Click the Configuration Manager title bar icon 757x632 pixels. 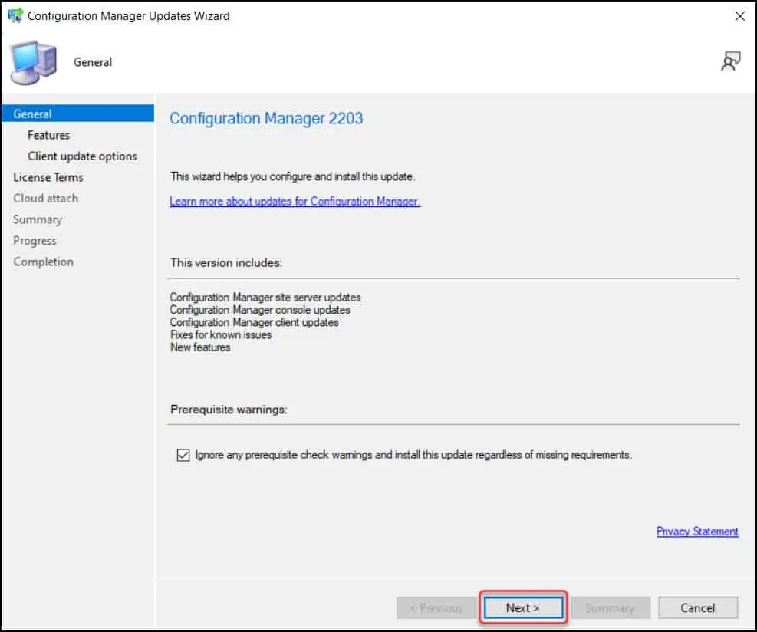(15, 15)
